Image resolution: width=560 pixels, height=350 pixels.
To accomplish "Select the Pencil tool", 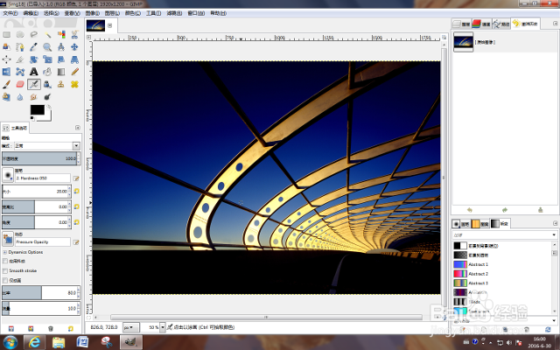I will pyautogui.click(x=74, y=72).
